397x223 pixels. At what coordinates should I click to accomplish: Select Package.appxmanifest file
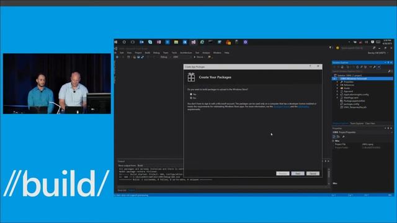click(354, 101)
